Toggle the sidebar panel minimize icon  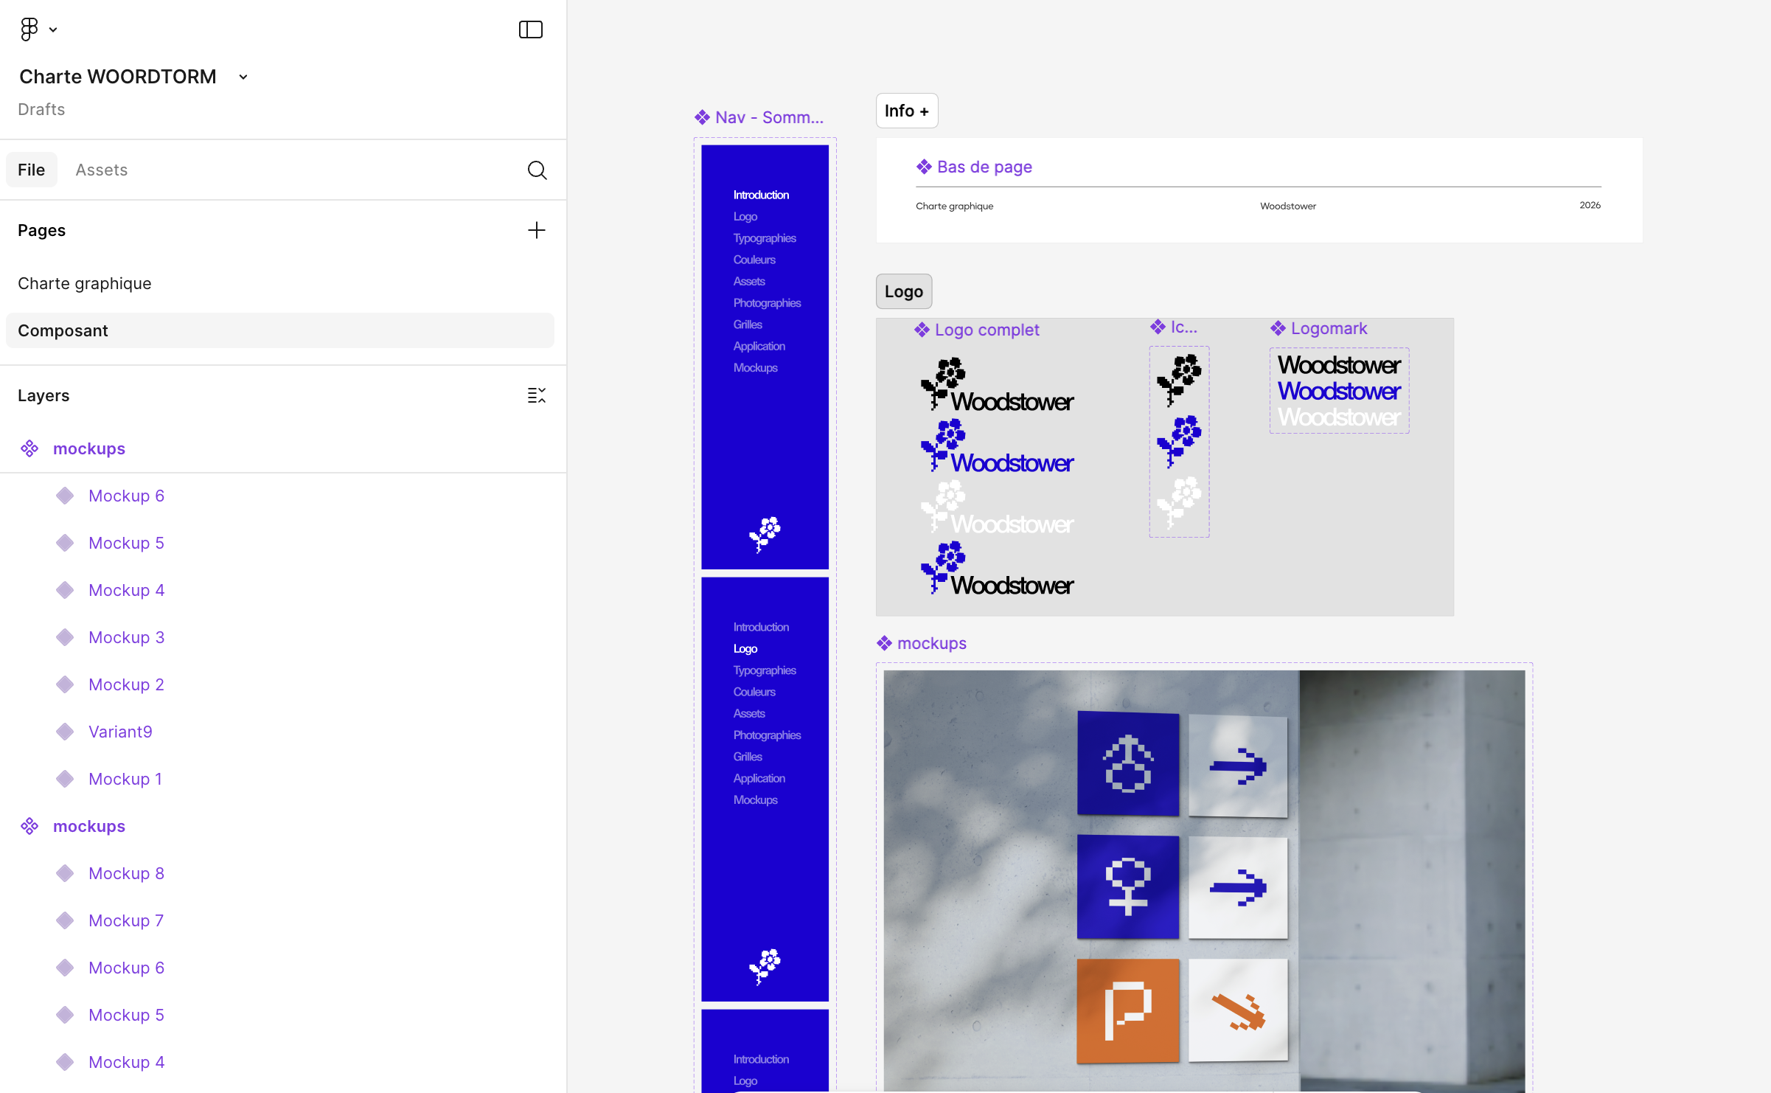tap(530, 30)
